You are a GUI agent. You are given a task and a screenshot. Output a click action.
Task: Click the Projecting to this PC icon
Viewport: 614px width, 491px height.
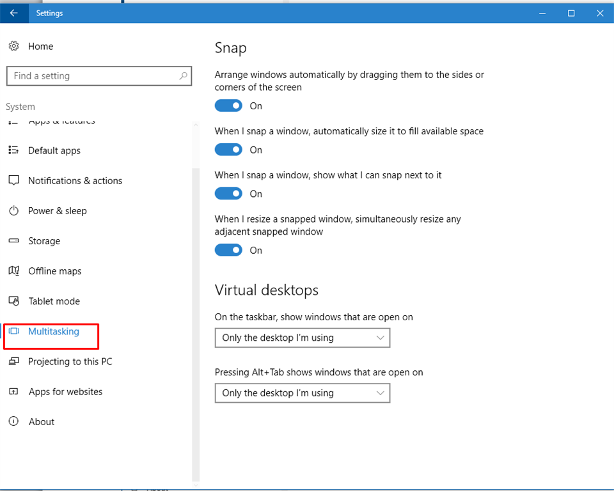(13, 361)
